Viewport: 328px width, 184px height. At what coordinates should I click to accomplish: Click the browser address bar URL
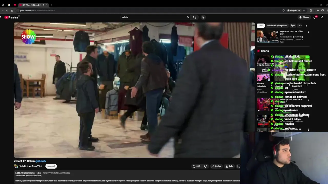pyautogui.click(x=37, y=10)
